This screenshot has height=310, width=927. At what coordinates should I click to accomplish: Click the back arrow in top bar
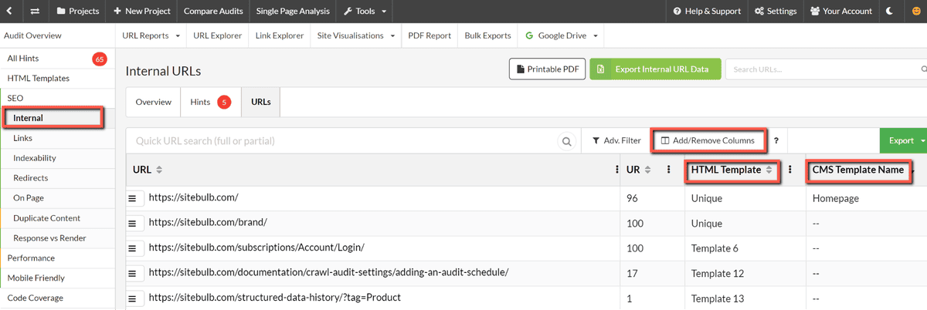point(9,12)
